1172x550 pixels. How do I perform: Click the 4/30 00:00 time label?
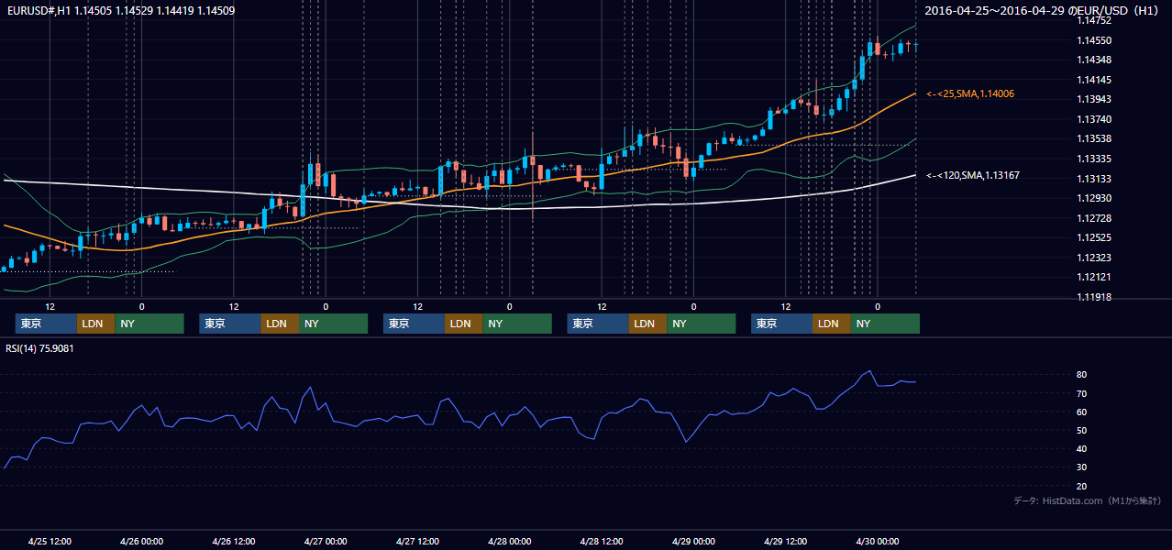click(877, 541)
